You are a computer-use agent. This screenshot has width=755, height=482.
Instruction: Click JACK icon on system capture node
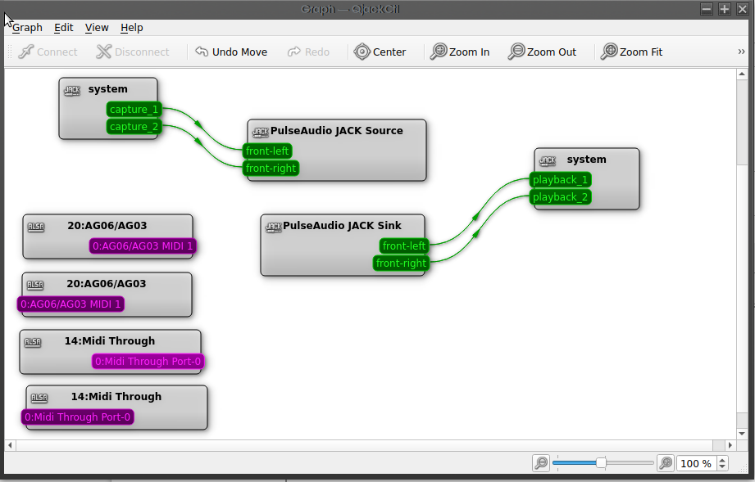[72, 90]
